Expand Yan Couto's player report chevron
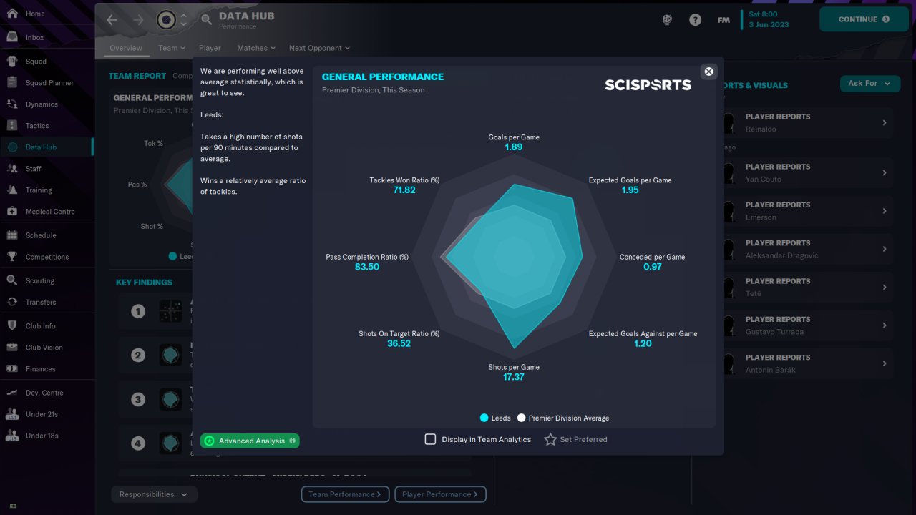Viewport: 916px width, 515px height. coord(885,173)
